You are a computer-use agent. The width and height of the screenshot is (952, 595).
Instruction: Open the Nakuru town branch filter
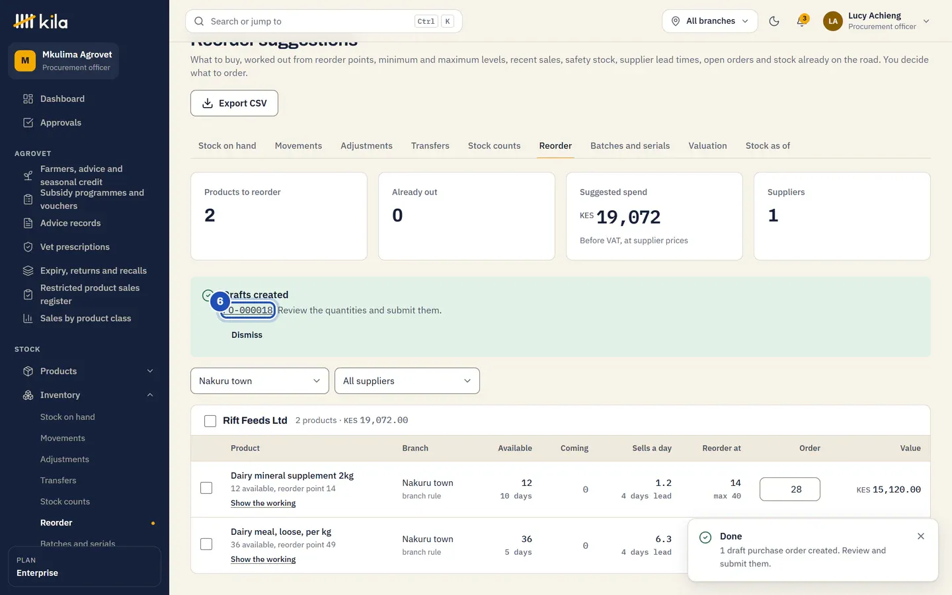click(260, 381)
